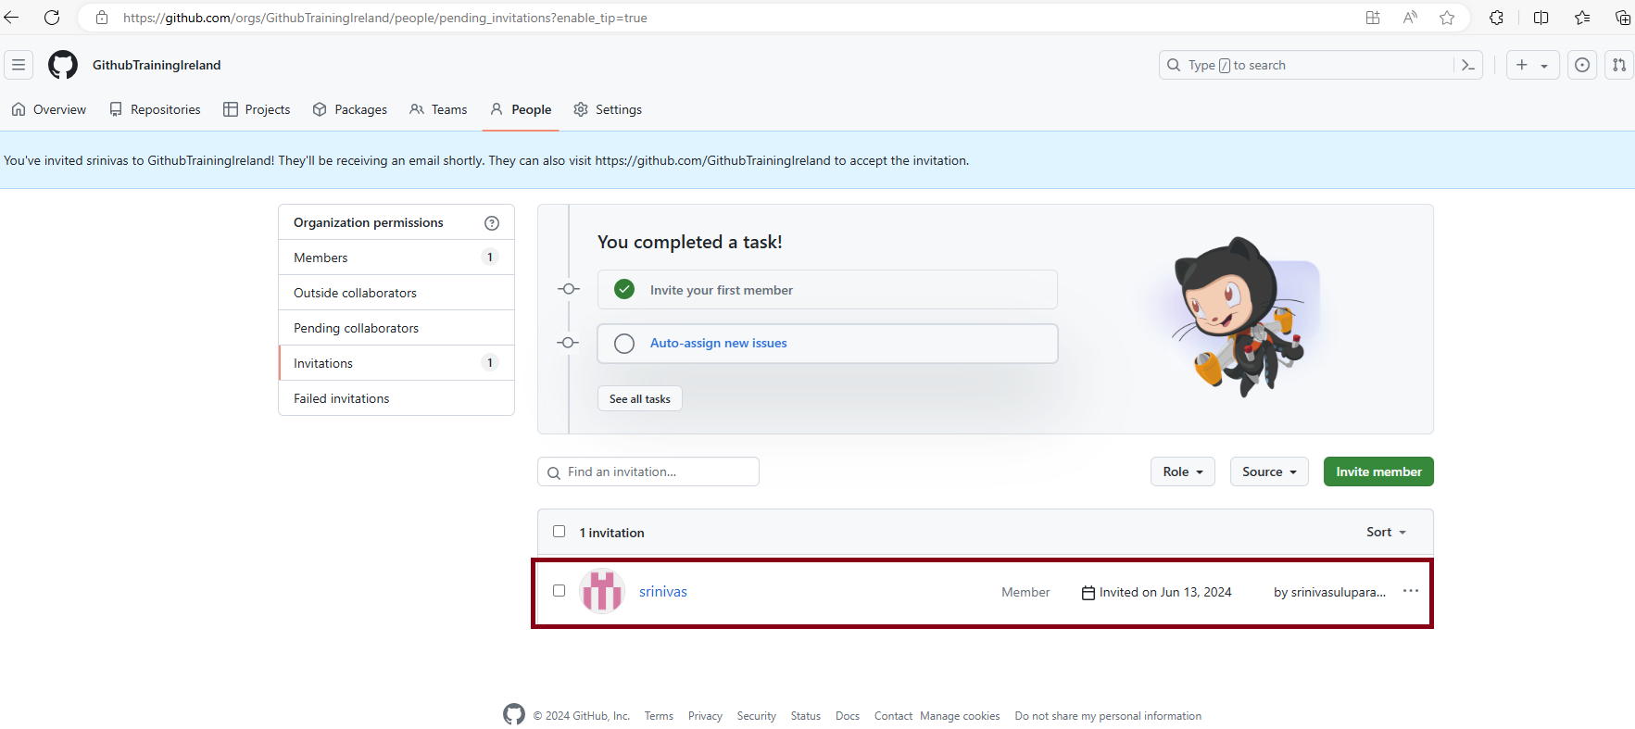Tick the checkbox beside srinivas
Viewport: 1635px width, 729px height.
560,591
